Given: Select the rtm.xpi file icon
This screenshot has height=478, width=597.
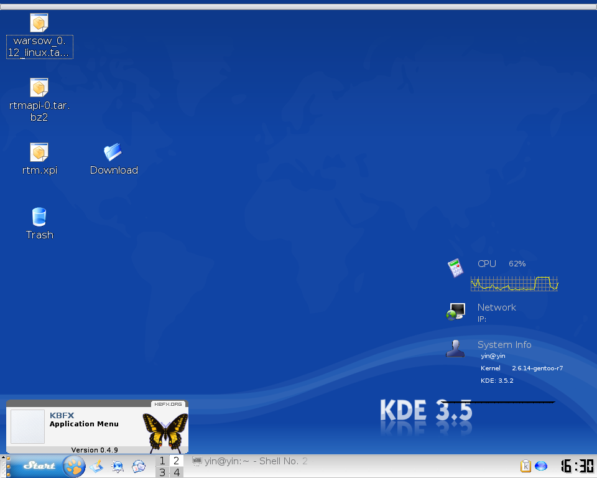Looking at the screenshot, I should tap(39, 152).
